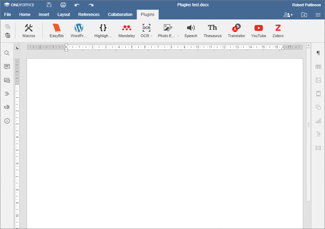Image resolution: width=325 pixels, height=229 pixels.
Task: Toggle the tab stop selector on the ruler
Action: point(17,48)
